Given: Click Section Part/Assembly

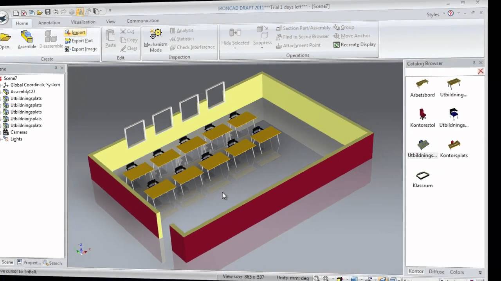Looking at the screenshot, I should pos(303,28).
